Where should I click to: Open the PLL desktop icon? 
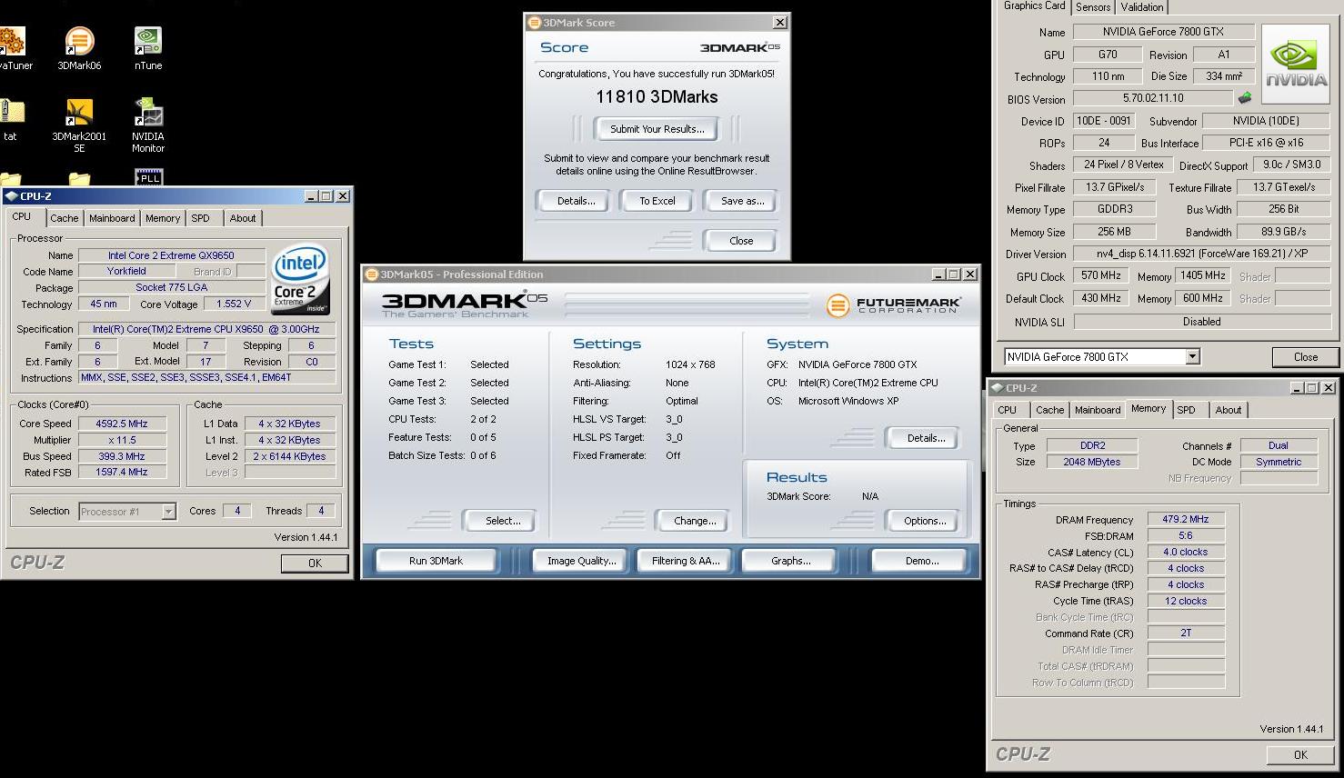(148, 176)
